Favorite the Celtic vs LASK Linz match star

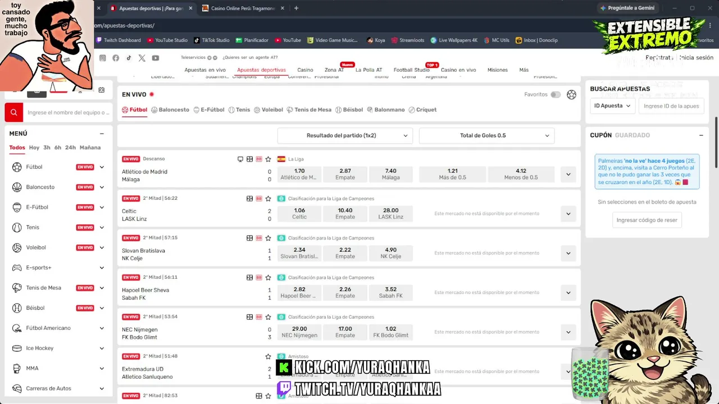(269, 199)
